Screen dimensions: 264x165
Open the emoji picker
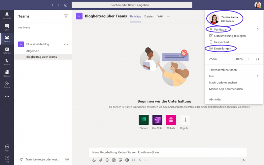click(x=107, y=160)
